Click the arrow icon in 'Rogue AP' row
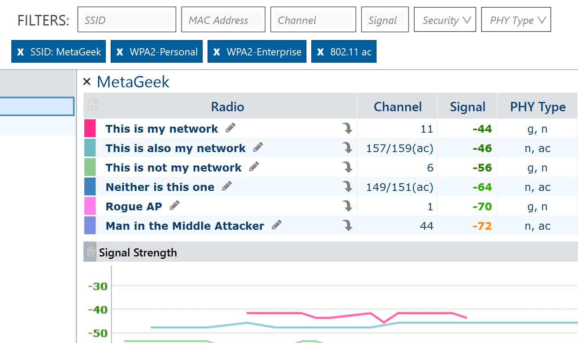Image resolution: width=578 pixels, height=343 pixels. (347, 206)
